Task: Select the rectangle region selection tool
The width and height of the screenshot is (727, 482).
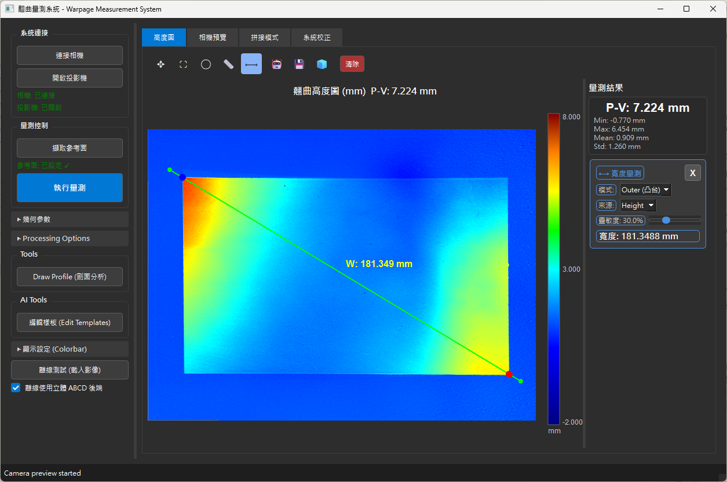Action: click(x=184, y=64)
